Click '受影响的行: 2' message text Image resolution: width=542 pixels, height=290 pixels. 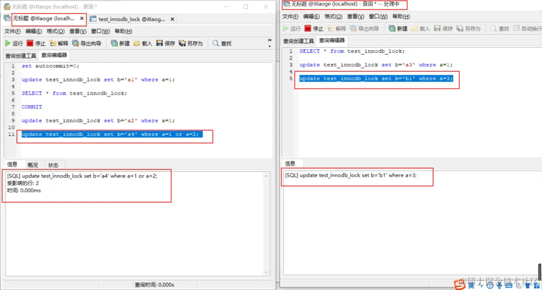(23, 183)
